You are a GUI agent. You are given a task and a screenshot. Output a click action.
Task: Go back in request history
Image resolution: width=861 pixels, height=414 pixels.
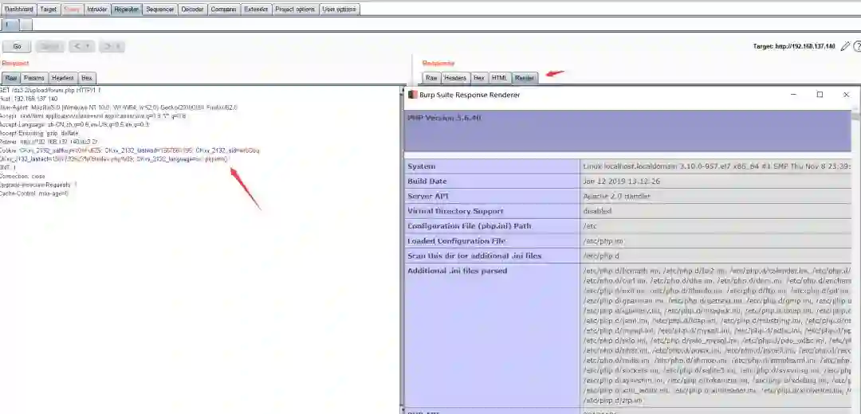pyautogui.click(x=82, y=47)
